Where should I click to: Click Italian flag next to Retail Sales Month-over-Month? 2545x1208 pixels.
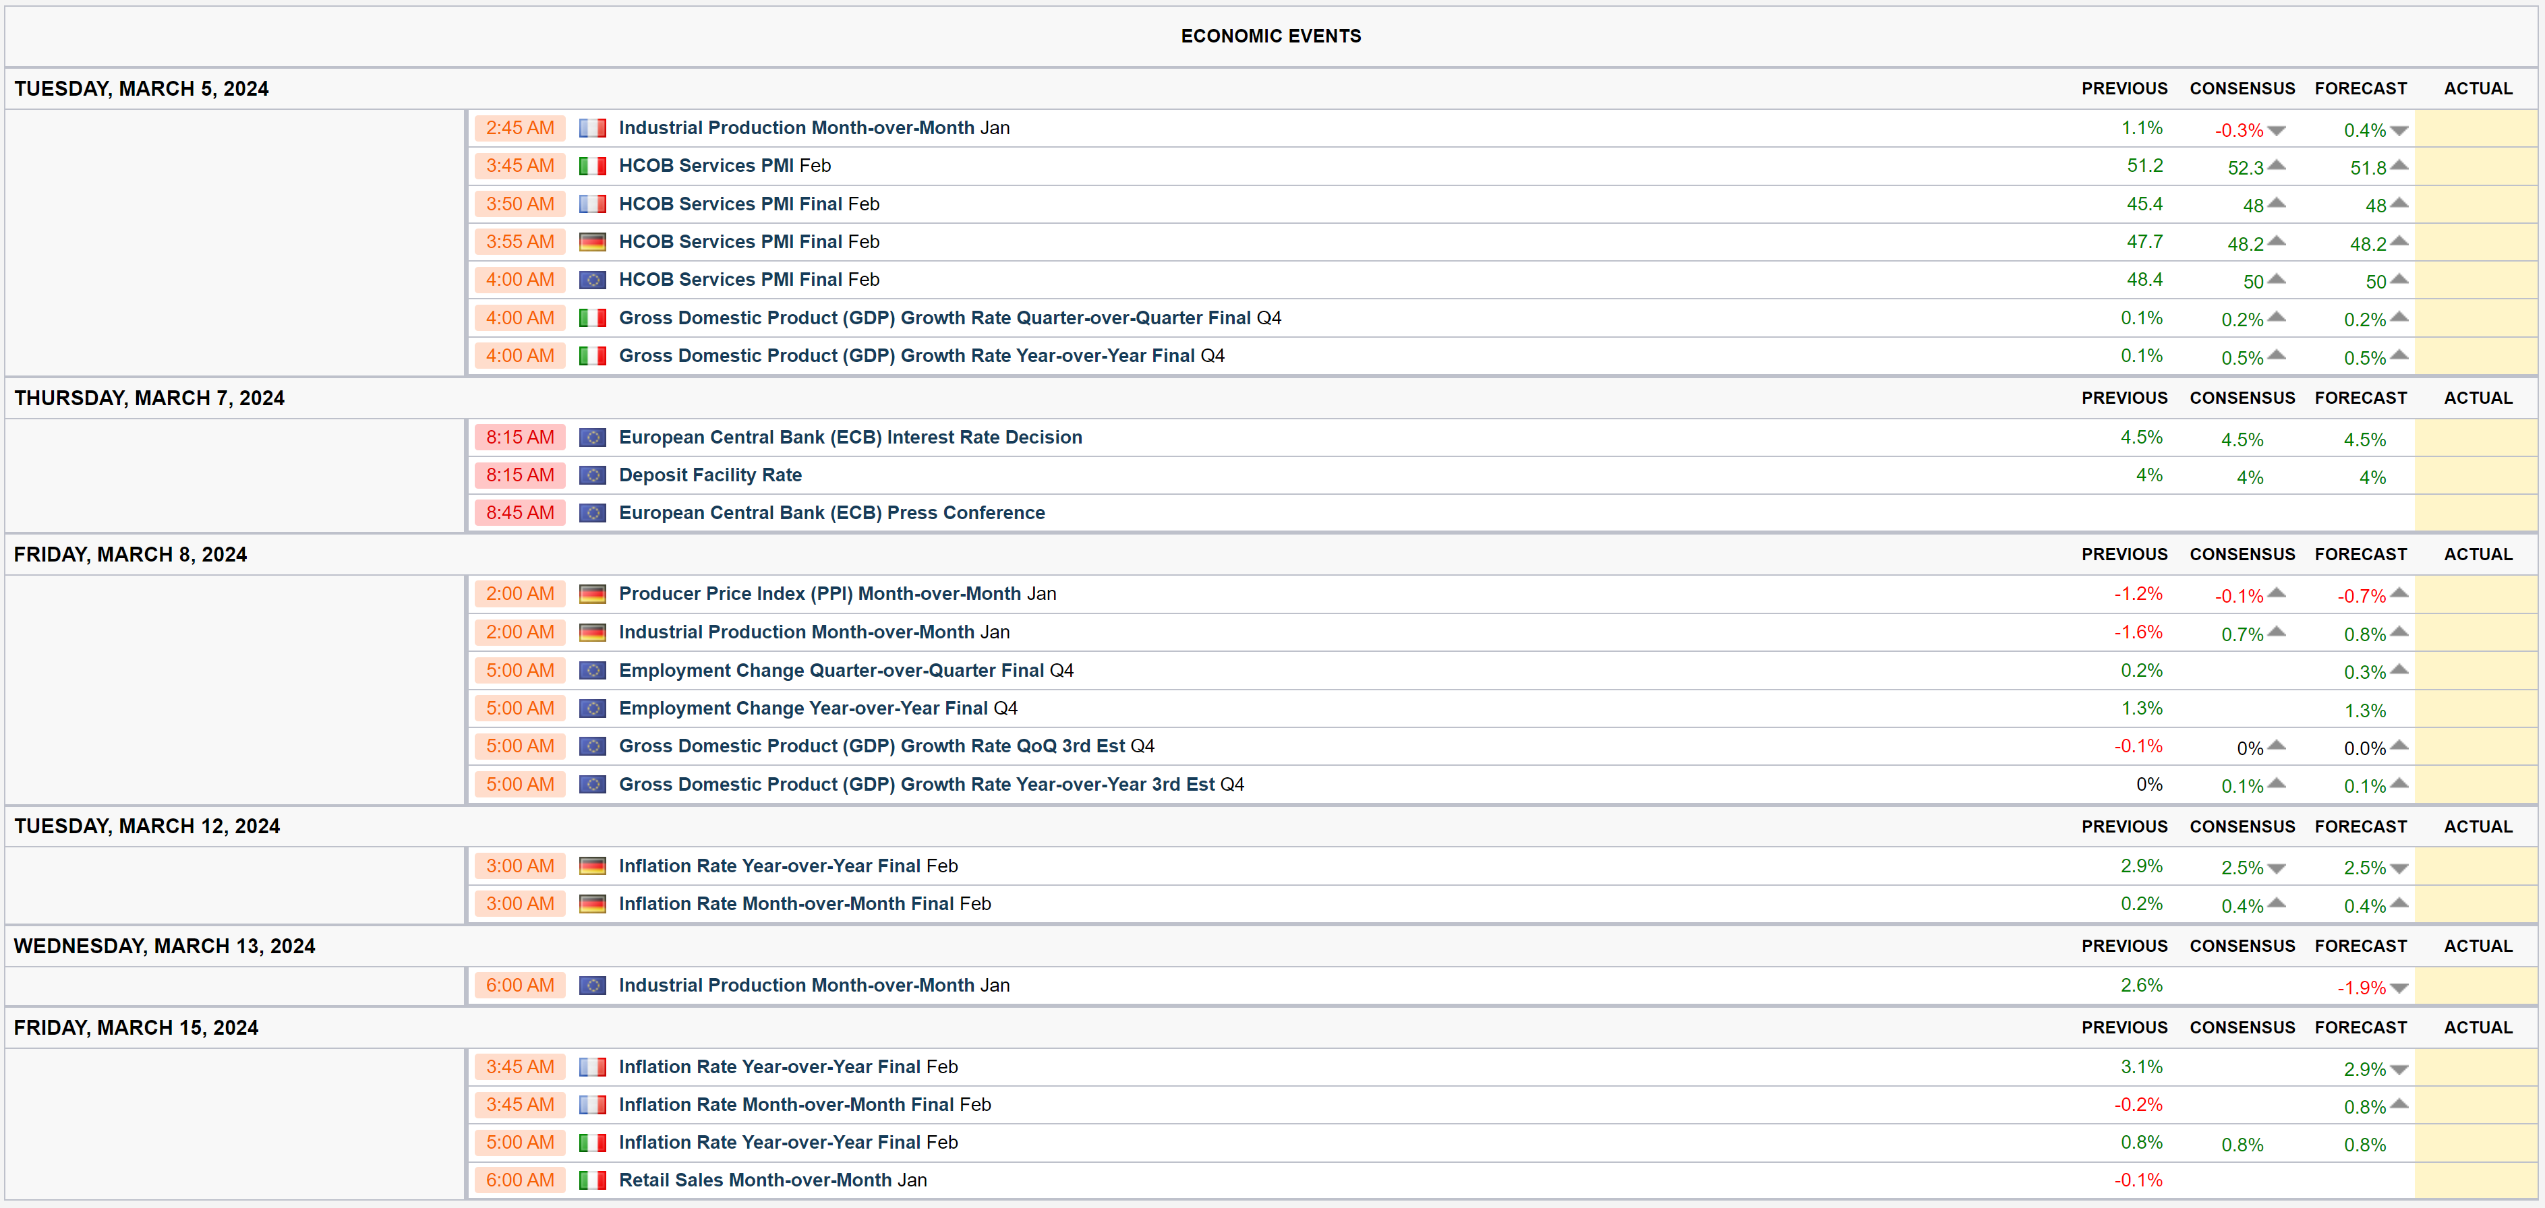(592, 1180)
